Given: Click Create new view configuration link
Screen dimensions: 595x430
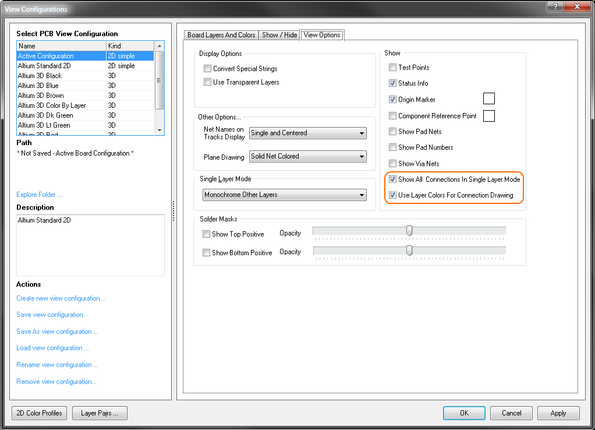Looking at the screenshot, I should (61, 298).
